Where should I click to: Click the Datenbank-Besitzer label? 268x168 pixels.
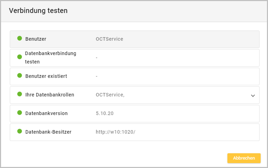[48, 132]
